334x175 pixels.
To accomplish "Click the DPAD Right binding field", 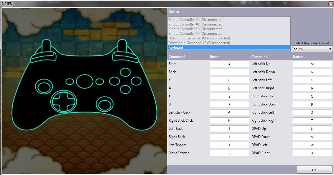I will pos(312,153).
